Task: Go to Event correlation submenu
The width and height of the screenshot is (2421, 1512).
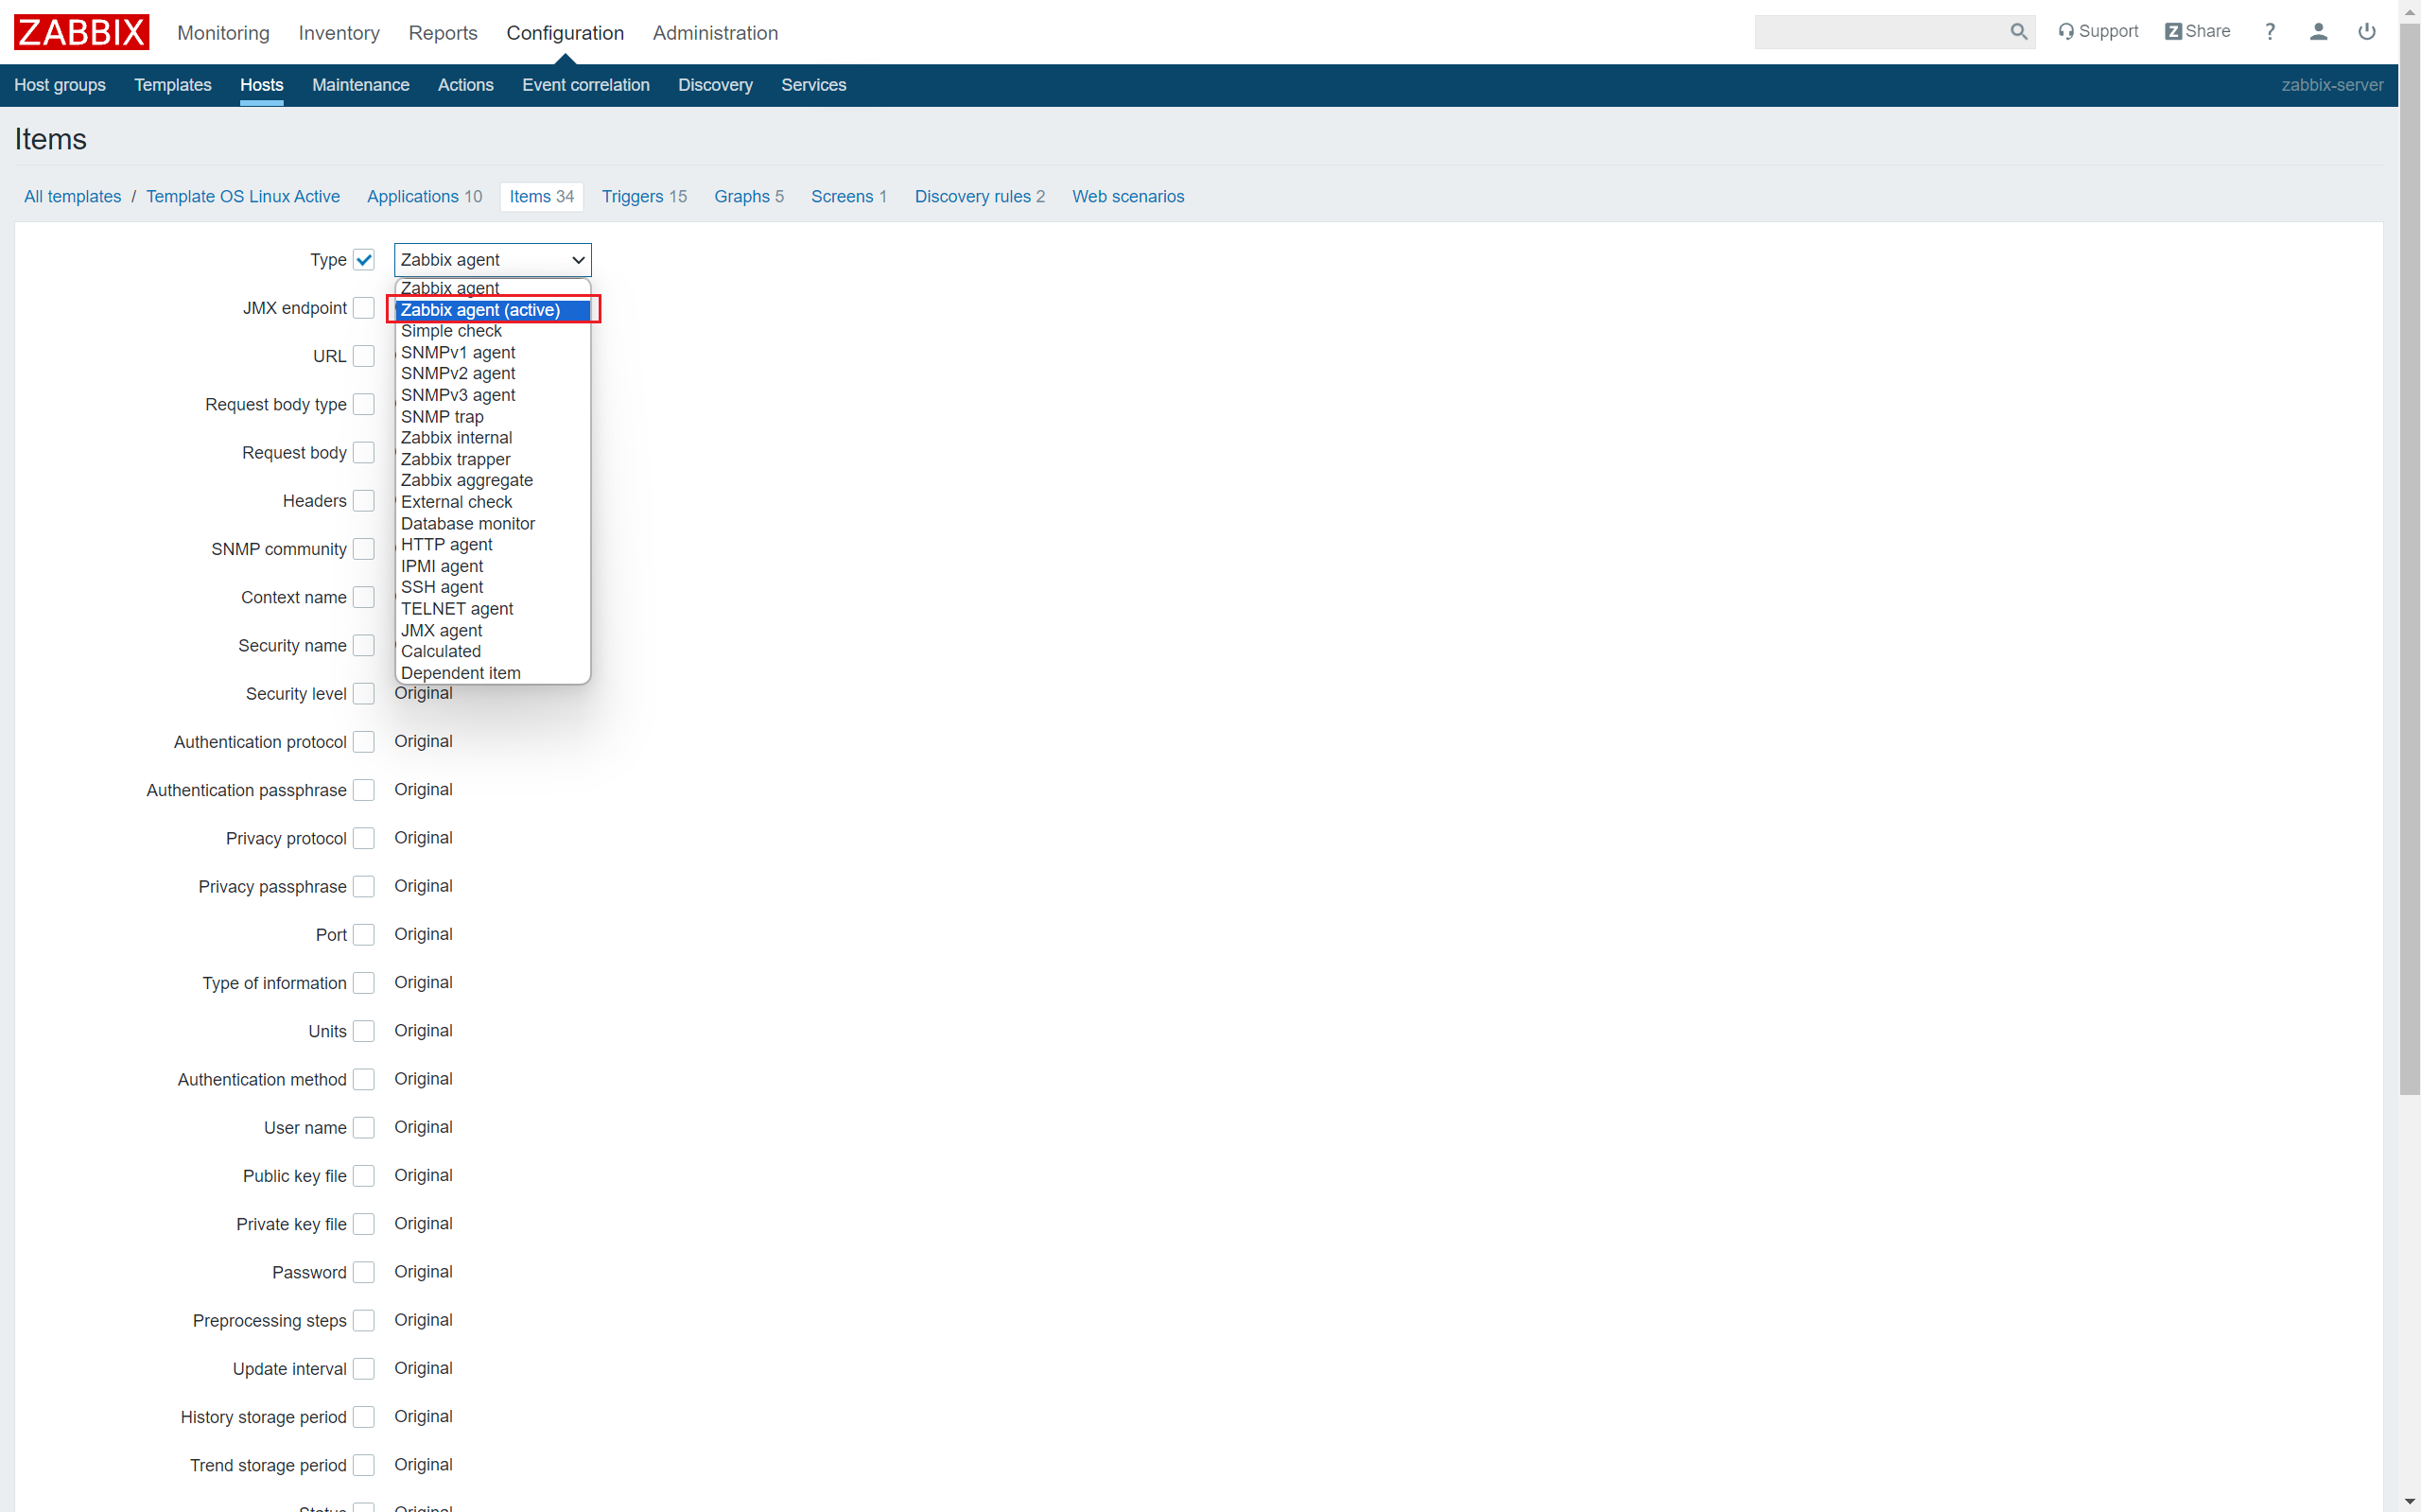Action: point(586,85)
